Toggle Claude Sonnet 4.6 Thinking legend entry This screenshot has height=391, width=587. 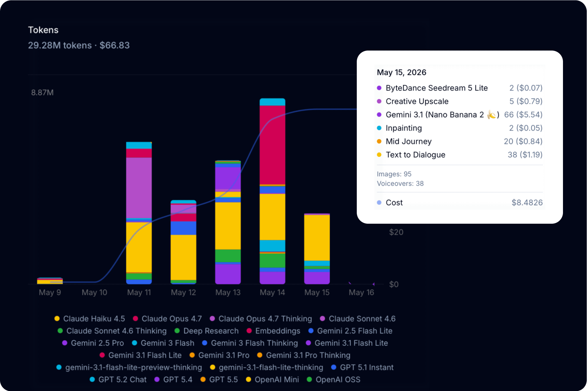point(112,331)
